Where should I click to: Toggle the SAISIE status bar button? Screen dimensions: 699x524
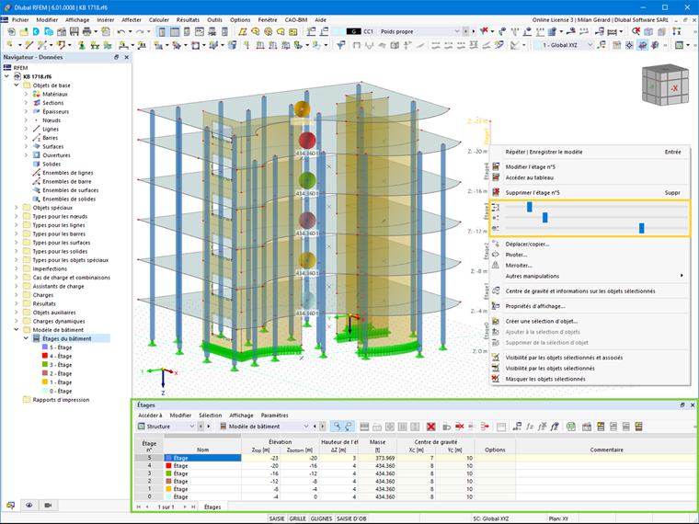277,518
